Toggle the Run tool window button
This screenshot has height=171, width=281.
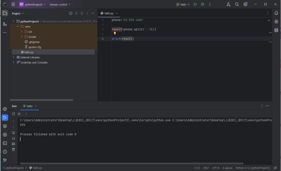click(x=5, y=118)
